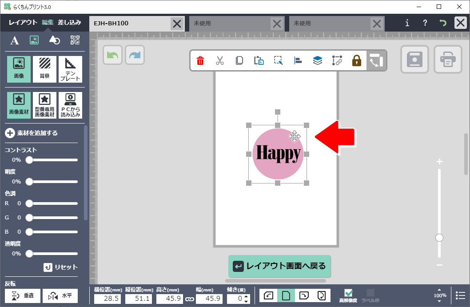Click the 幅 width input field
This screenshot has height=307, width=470.
209,299
